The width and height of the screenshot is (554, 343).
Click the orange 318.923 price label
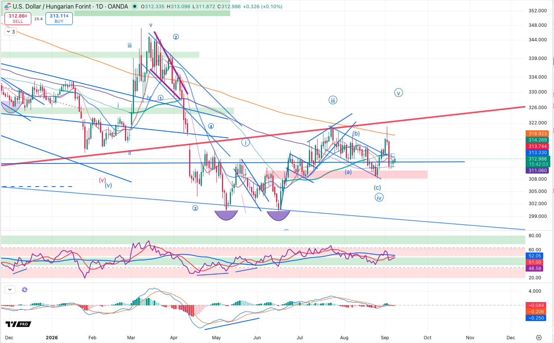[538, 134]
